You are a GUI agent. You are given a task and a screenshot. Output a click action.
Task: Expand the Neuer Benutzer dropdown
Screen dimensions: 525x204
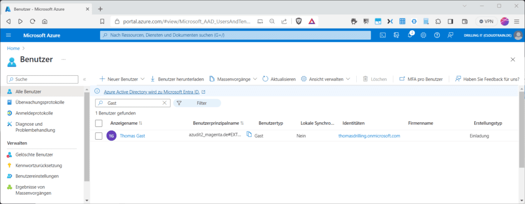point(143,79)
